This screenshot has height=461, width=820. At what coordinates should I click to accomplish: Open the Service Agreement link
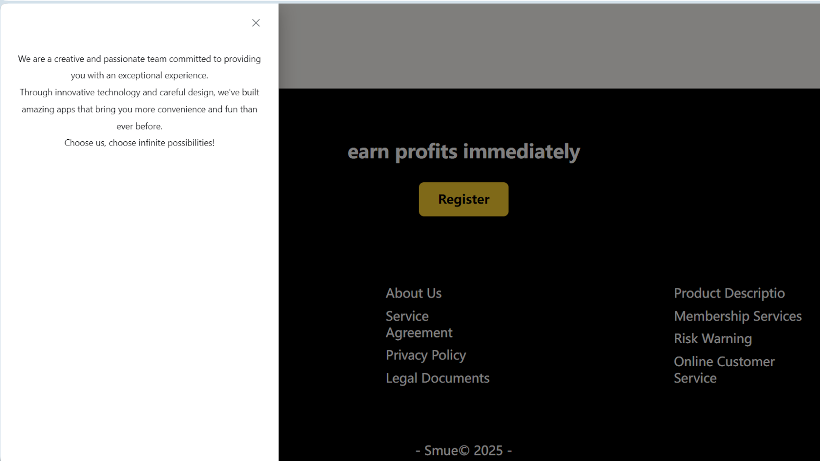tap(419, 324)
